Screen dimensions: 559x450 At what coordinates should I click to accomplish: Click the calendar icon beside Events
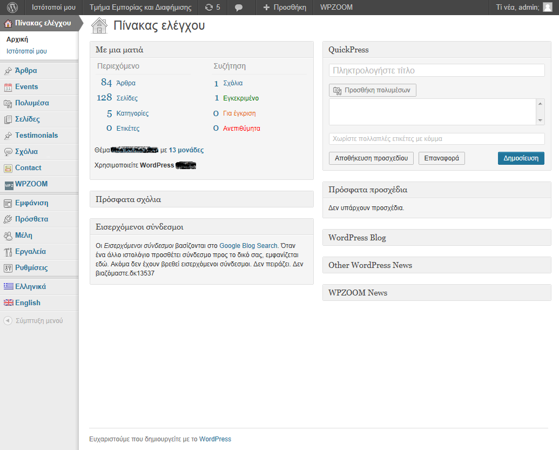[x=8, y=87]
